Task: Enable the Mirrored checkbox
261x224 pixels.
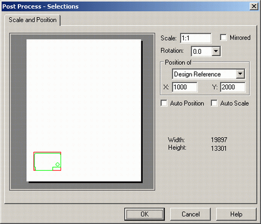Action: pyautogui.click(x=224, y=37)
